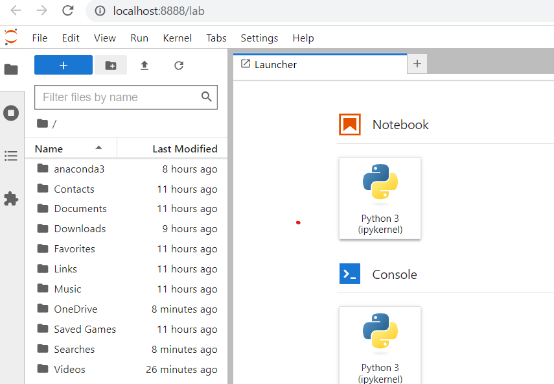Viewport: 554px width, 384px height.
Task: Add a new tab with plus button
Action: click(417, 64)
